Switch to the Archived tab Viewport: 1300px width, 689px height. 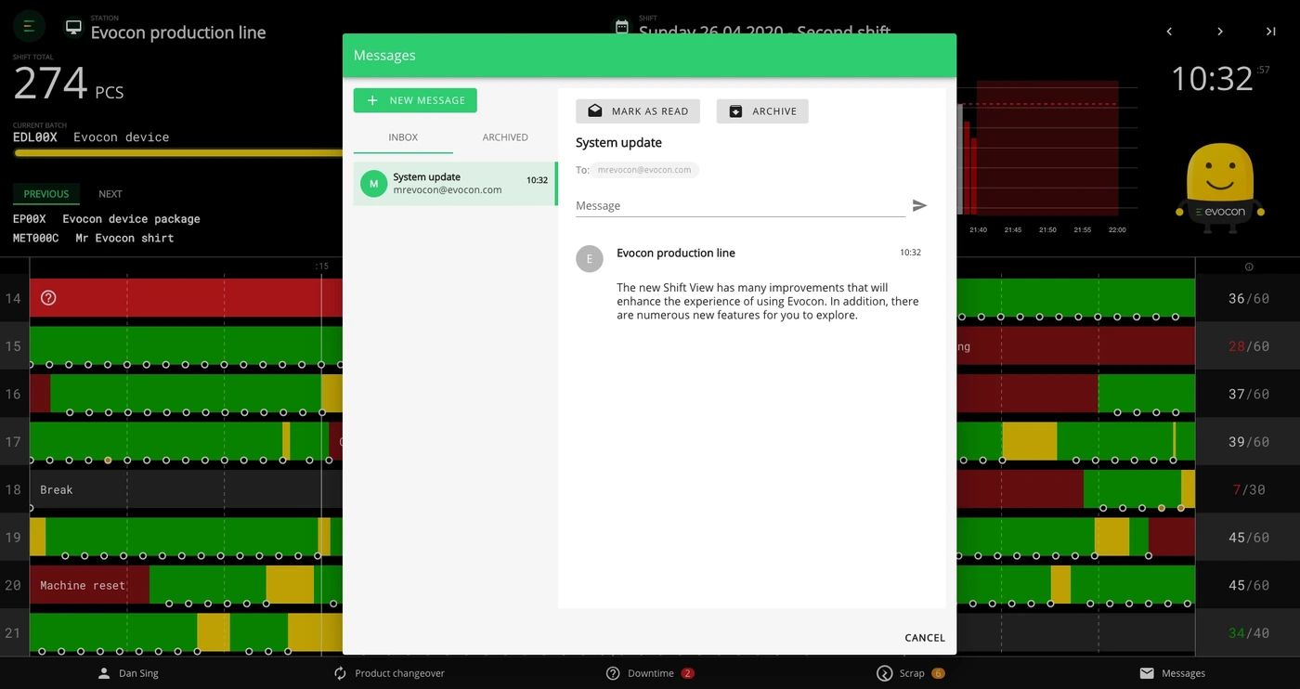[505, 137]
